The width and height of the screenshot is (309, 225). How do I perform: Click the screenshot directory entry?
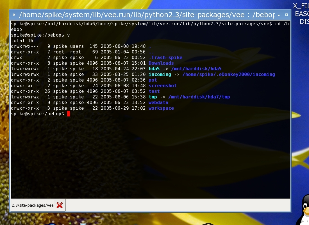(x=163, y=86)
